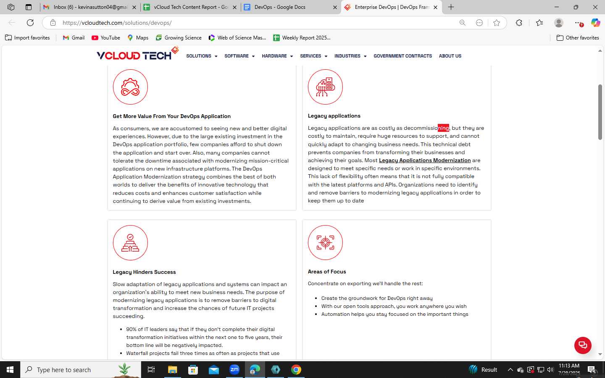605x378 pixels.
Task: Click Import favorites
Action: pos(27,38)
